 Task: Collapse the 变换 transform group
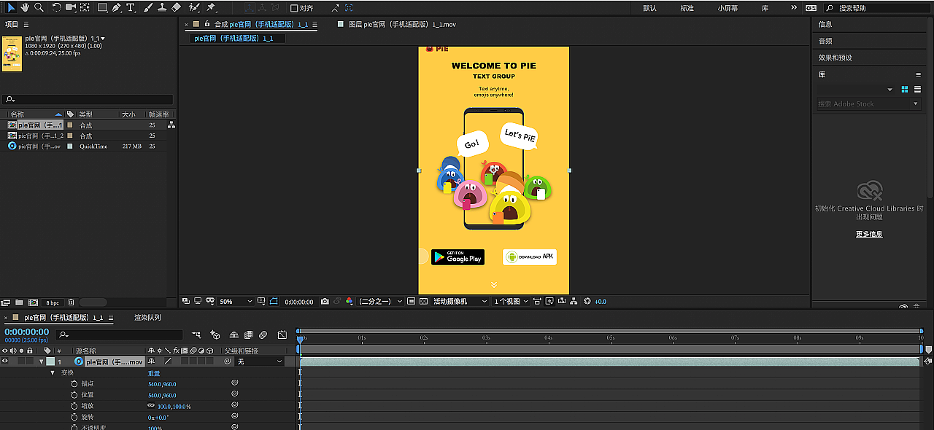pyautogui.click(x=53, y=372)
